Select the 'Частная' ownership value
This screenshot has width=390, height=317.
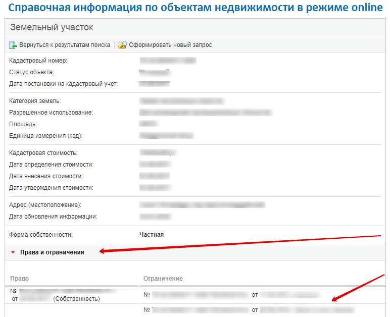(152, 235)
